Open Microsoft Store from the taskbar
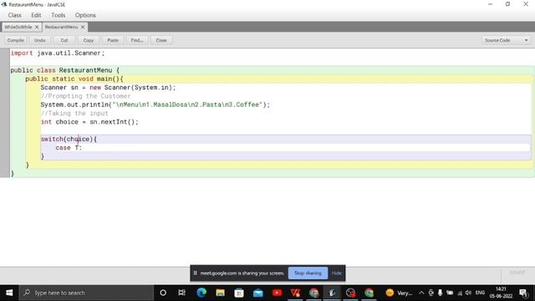The width and height of the screenshot is (535, 301). pos(239,293)
